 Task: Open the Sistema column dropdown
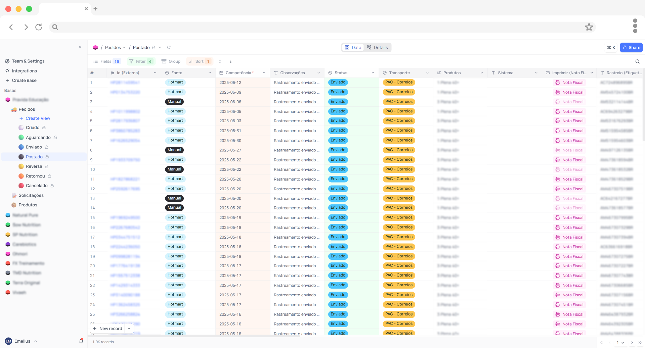coord(536,73)
